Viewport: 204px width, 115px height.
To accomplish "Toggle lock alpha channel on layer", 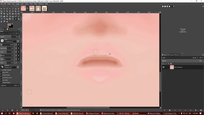I will pos(171,64).
